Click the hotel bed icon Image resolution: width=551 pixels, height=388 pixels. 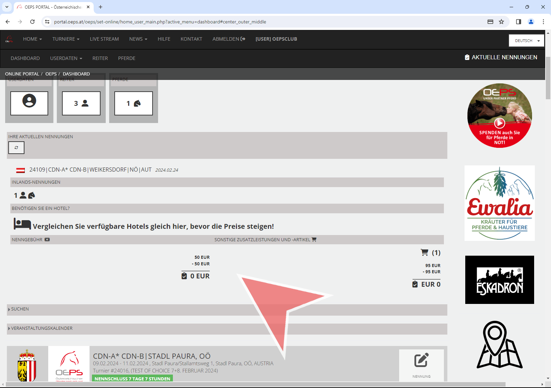(x=22, y=224)
